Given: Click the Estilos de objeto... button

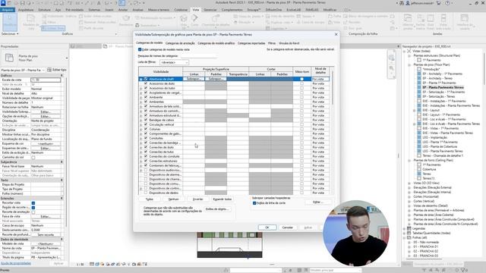Looking at the screenshot, I should click(217, 209).
